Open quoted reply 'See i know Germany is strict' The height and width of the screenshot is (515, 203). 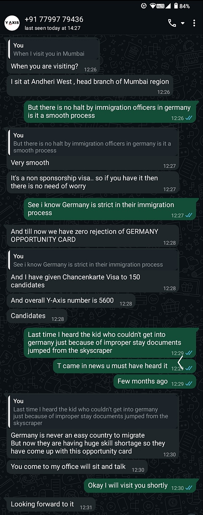pos(92,261)
